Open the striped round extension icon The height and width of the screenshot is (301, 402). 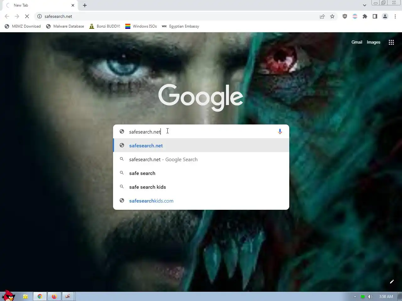click(x=355, y=16)
